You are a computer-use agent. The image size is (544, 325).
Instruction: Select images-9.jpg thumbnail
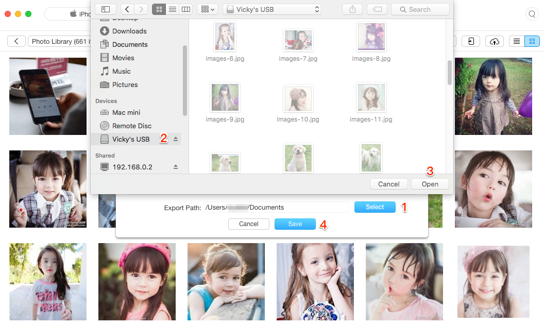[225, 97]
